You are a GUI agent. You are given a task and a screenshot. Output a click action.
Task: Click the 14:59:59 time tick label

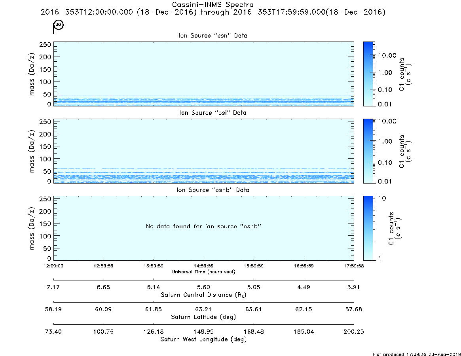point(204,266)
